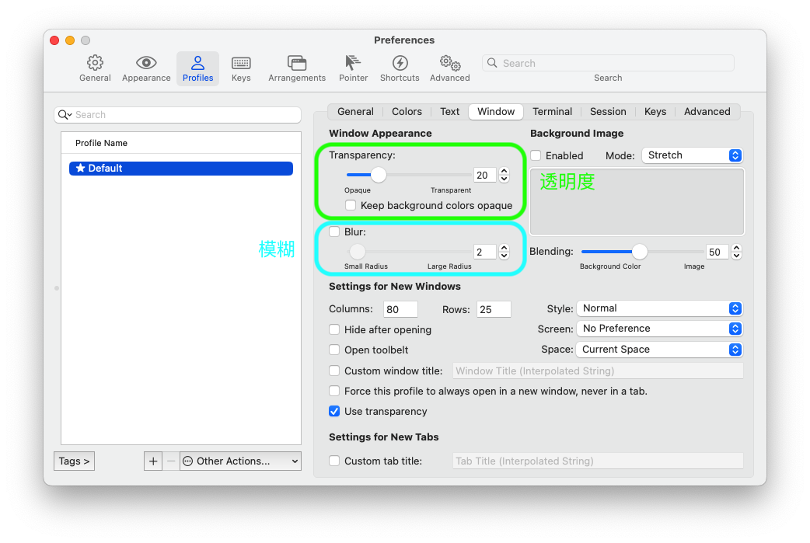Check Force this profile to always open in a new window
Image resolution: width=810 pixels, height=543 pixels.
[334, 391]
